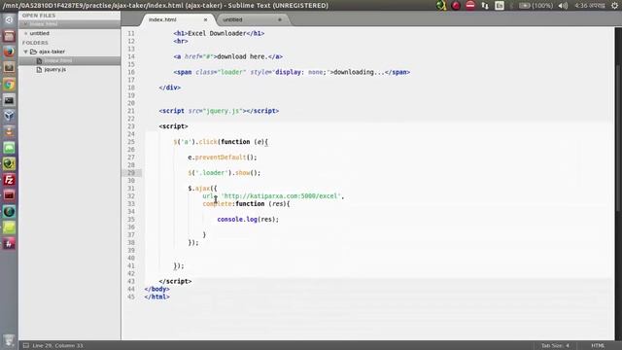Launch FileZilla from the dock
Viewport: 622px width, 350px height.
9,180
